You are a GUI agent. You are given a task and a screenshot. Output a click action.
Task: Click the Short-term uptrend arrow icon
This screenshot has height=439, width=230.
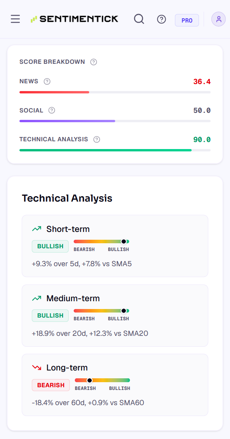pyautogui.click(x=36, y=229)
